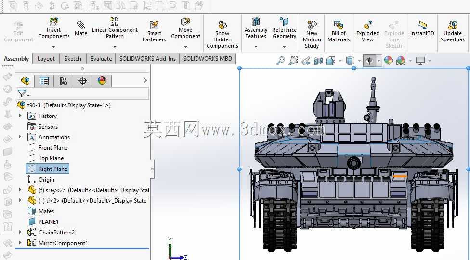Toggle Instant3D
The width and height of the screenshot is (470, 260).
[422, 28]
